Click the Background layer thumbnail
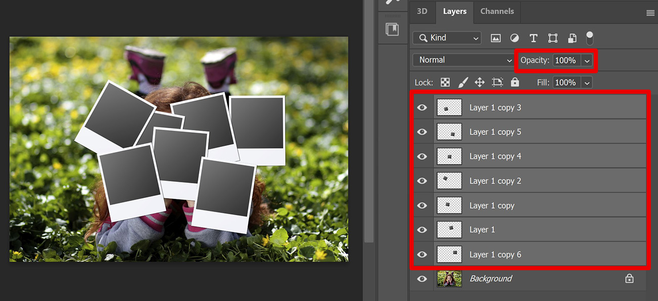658x301 pixels. click(449, 278)
